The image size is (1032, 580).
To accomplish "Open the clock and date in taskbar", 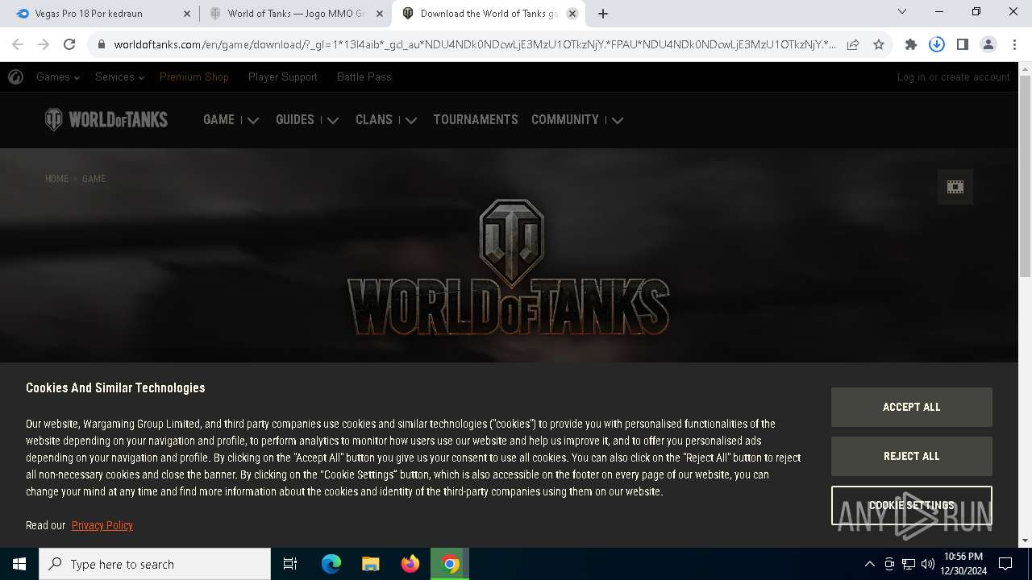I will pos(963,564).
